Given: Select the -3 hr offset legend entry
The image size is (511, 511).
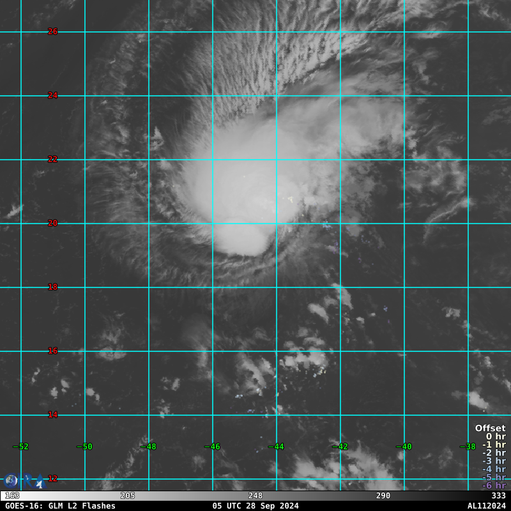Looking at the screenshot, I should coord(493,461).
